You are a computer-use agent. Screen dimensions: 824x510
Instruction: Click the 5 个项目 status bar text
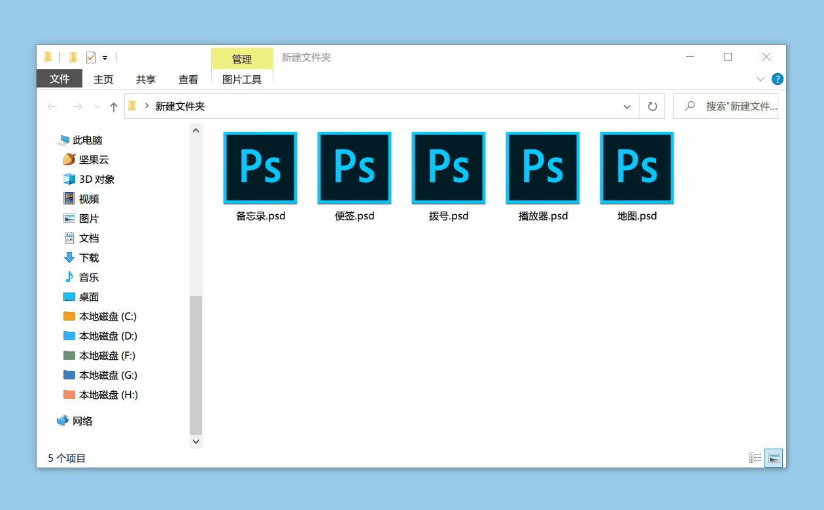tap(67, 458)
